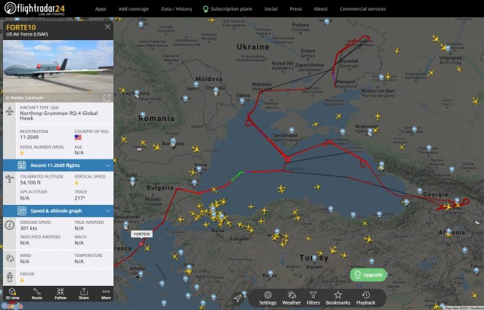Image resolution: width=484 pixels, height=310 pixels.
Task: Click the calibrated altitude 54,100 ft value
Action: pos(30,183)
